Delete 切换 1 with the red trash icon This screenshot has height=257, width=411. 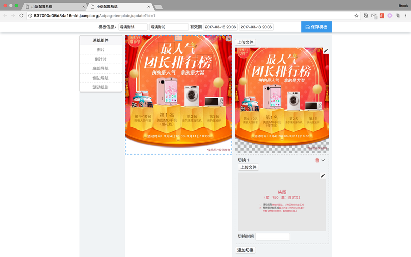click(317, 160)
